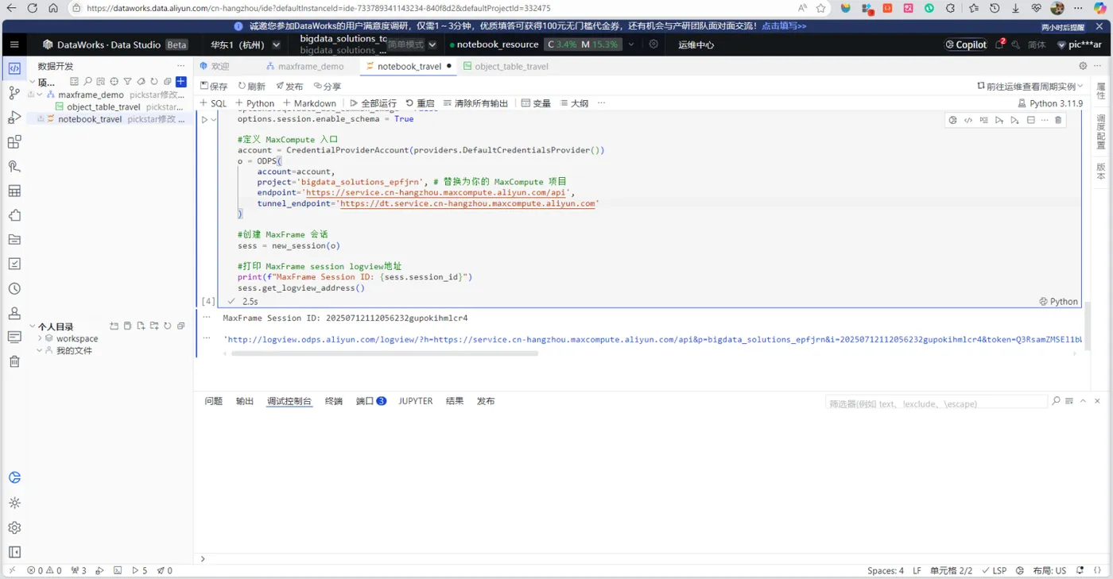Open the editor settings gear at the tab bar right
Screen dimensions: 1113x579
point(1083,66)
